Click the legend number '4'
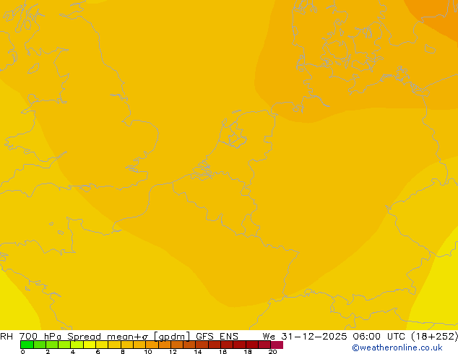The image size is (458, 354). coord(73,352)
